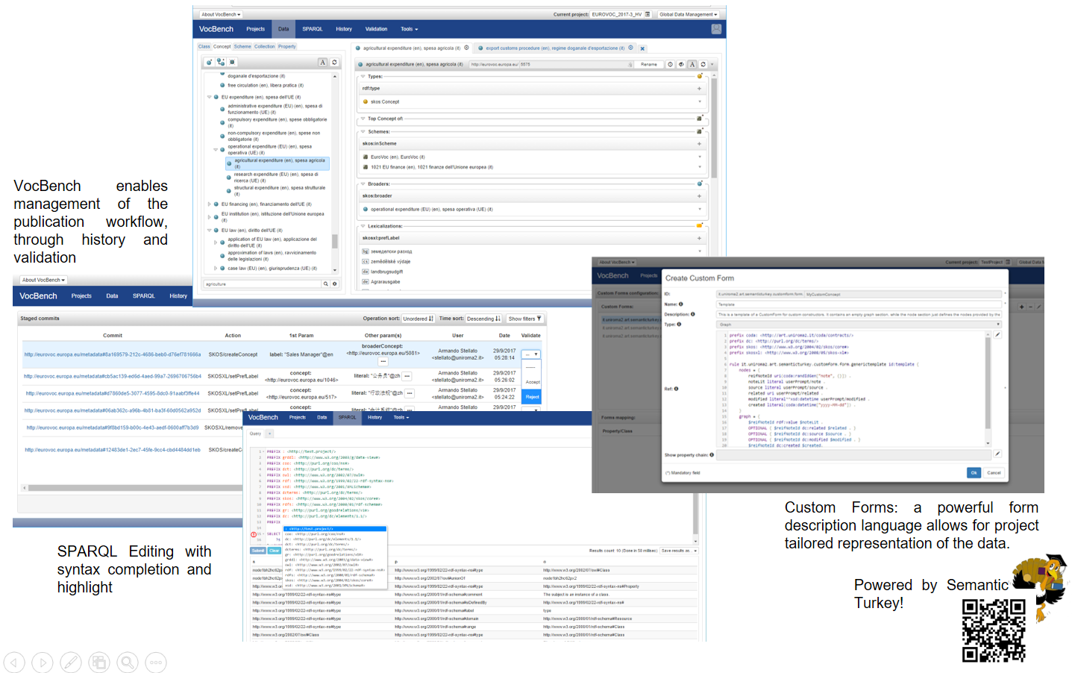The image size is (1072, 673).
Task: Click the create concept icon above concept tree
Action: tap(209, 62)
